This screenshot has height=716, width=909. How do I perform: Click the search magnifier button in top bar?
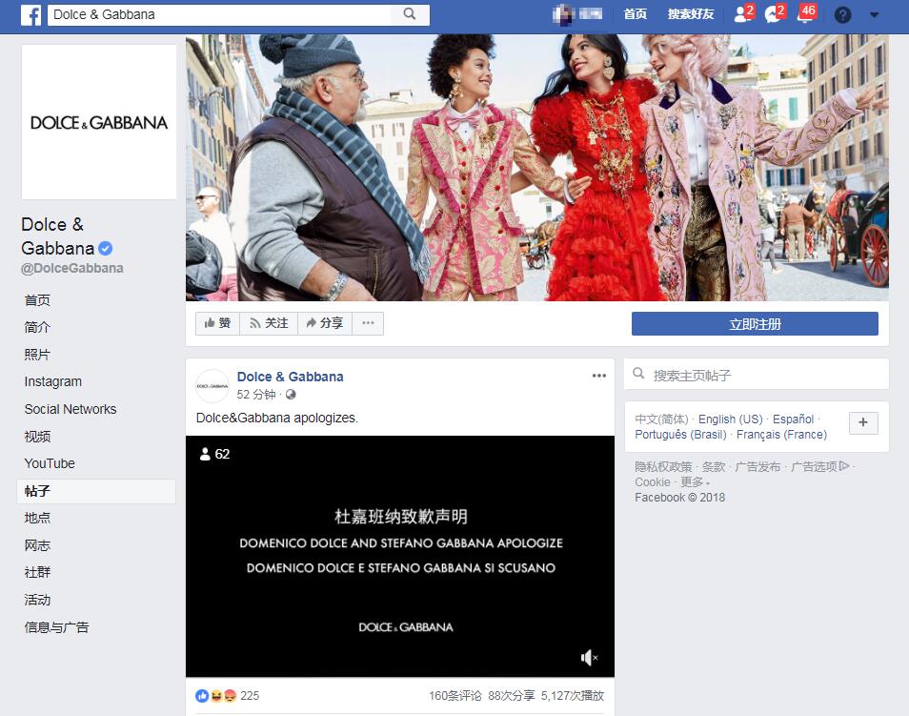[x=410, y=14]
